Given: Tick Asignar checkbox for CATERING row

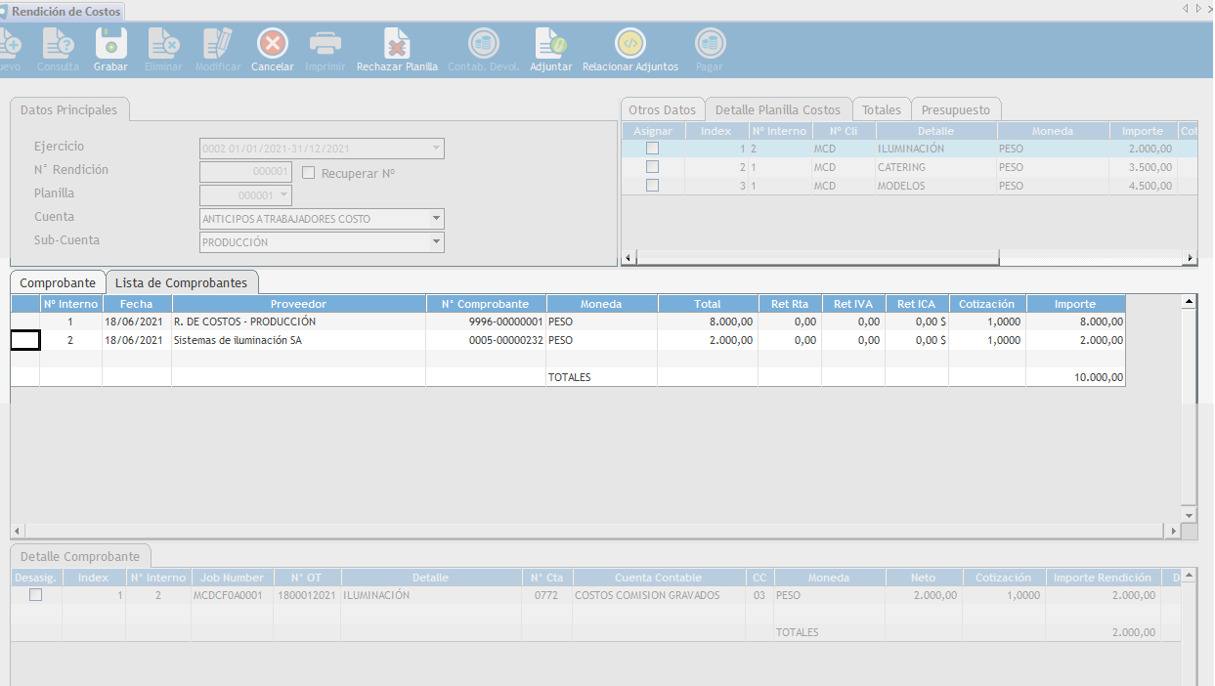Looking at the screenshot, I should click(652, 167).
